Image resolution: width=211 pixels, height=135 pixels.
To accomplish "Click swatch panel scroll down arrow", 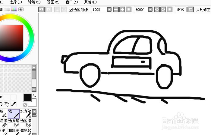I will coord(34,89).
